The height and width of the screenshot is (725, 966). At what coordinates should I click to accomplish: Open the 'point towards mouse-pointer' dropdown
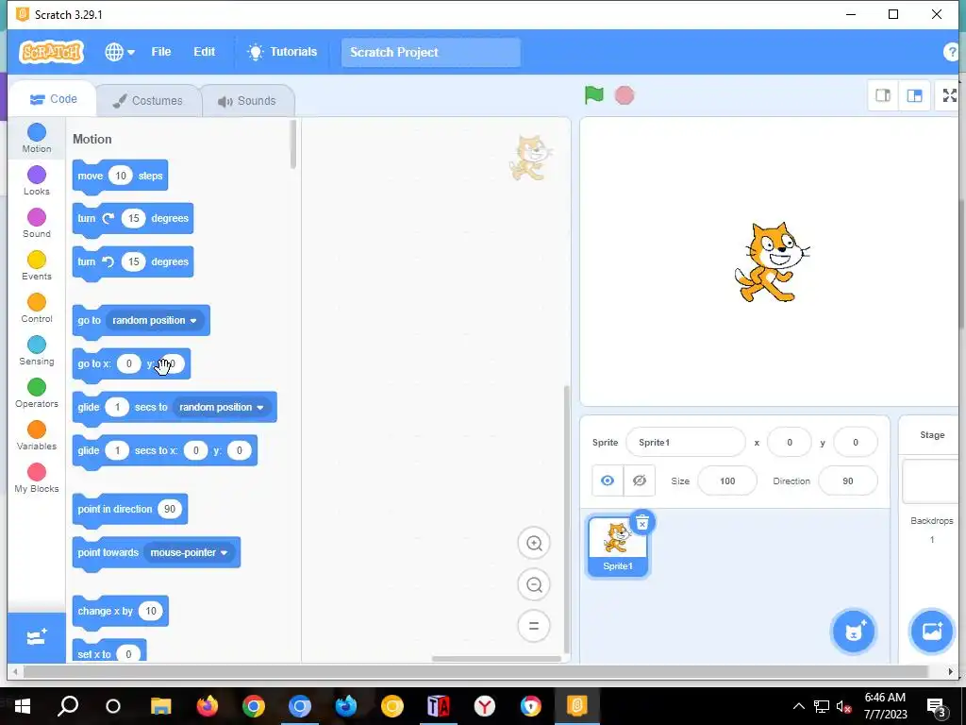tap(189, 553)
